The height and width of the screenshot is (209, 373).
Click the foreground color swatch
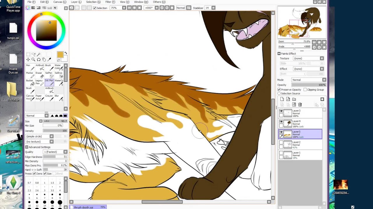[x=60, y=55]
